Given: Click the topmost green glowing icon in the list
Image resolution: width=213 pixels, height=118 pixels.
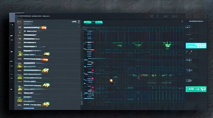Looking at the screenshot, I should [x=47, y=54].
